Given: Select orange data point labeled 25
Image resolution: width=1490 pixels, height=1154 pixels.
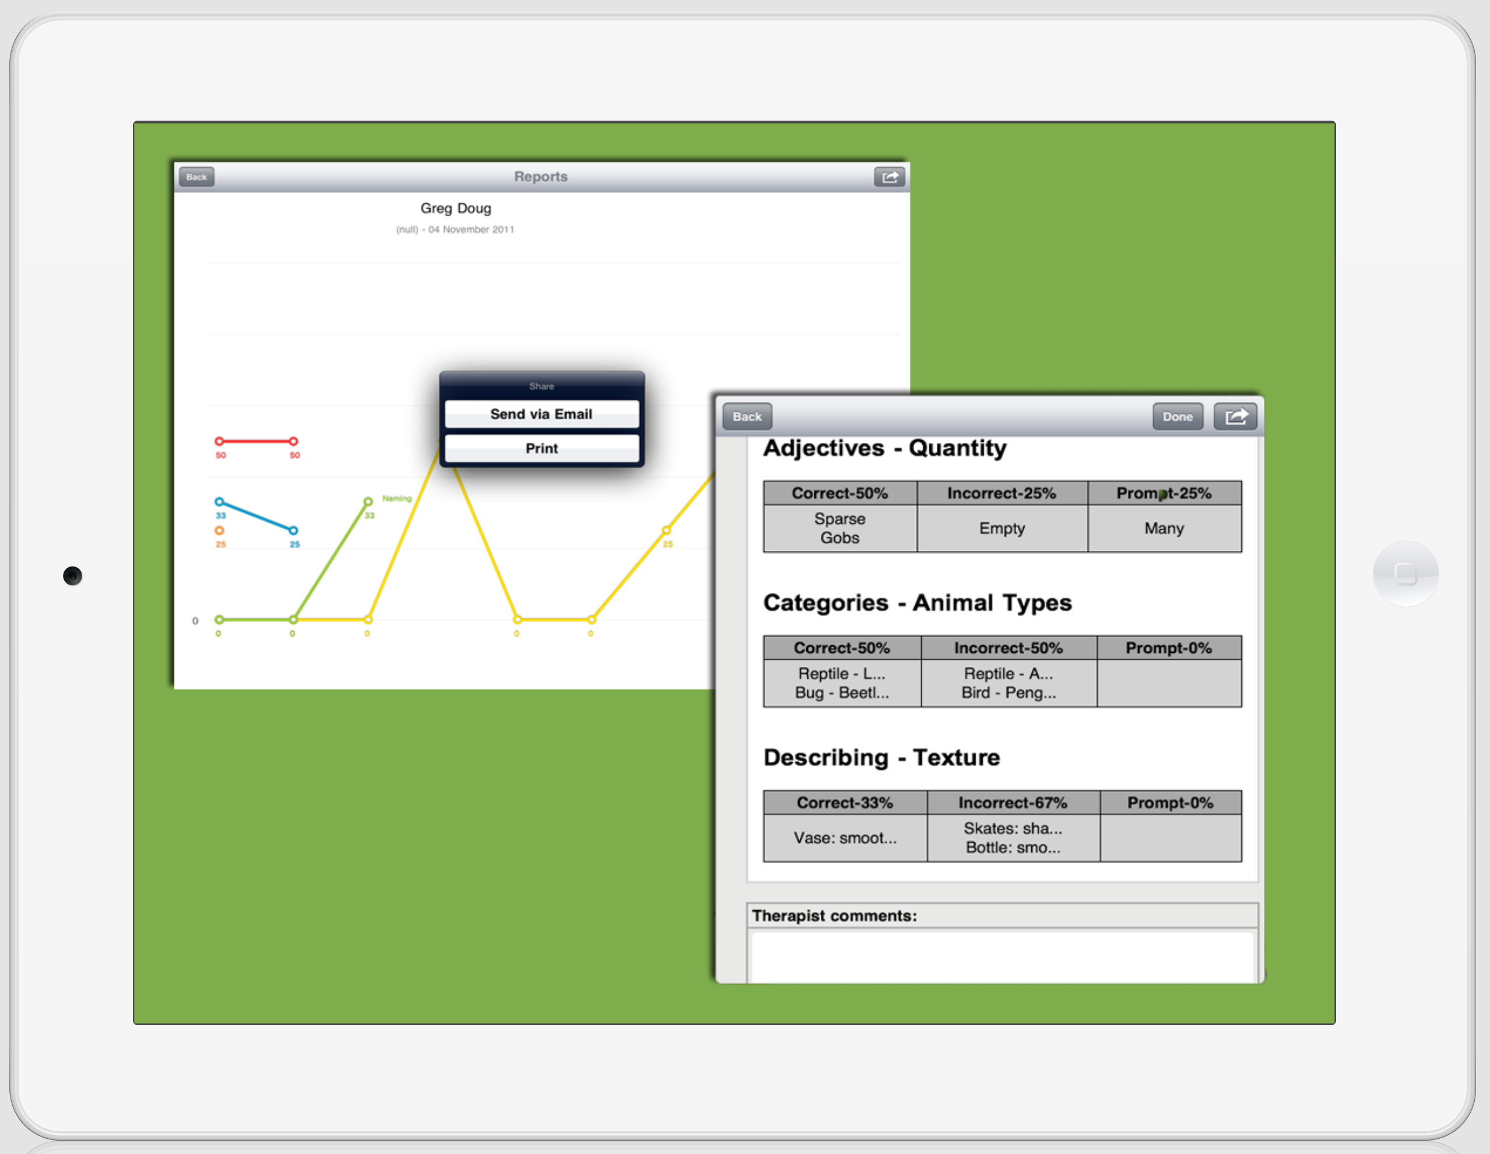Looking at the screenshot, I should click(x=219, y=530).
